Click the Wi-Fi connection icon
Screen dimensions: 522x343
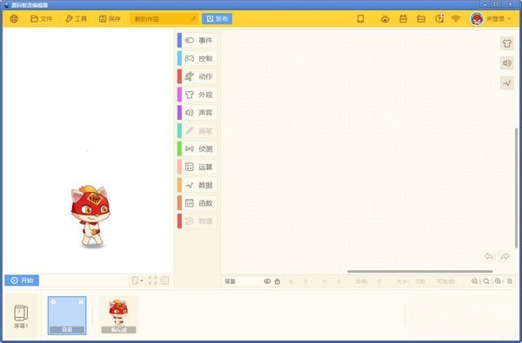(455, 18)
